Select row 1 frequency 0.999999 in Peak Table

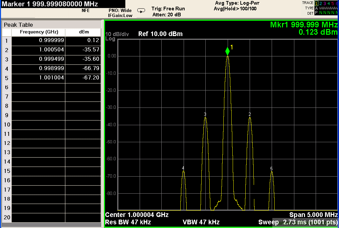coord(51,40)
